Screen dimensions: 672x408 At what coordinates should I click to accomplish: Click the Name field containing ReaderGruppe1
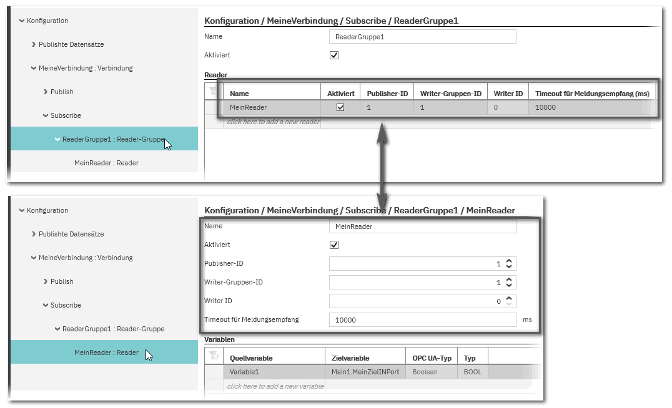[423, 37]
